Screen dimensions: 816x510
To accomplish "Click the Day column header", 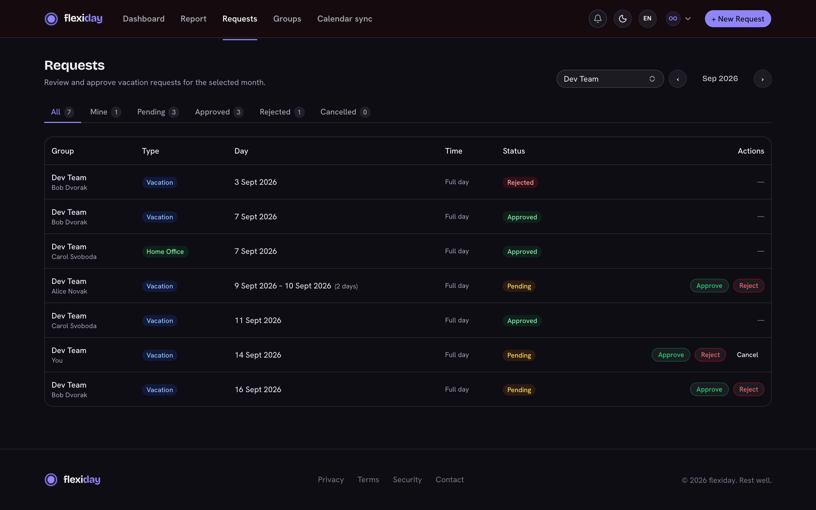I will coord(241,151).
